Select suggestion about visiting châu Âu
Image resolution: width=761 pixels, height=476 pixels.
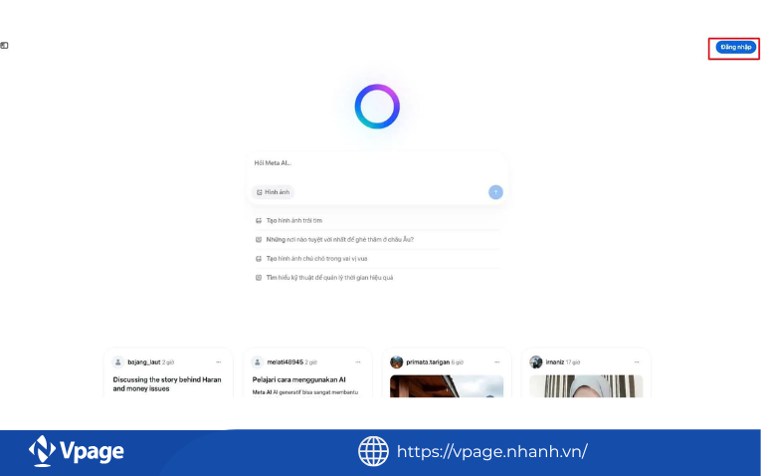(x=340, y=239)
